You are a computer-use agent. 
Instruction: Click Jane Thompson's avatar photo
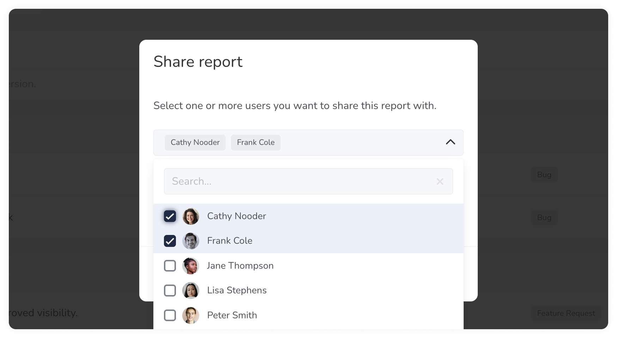pos(191,266)
